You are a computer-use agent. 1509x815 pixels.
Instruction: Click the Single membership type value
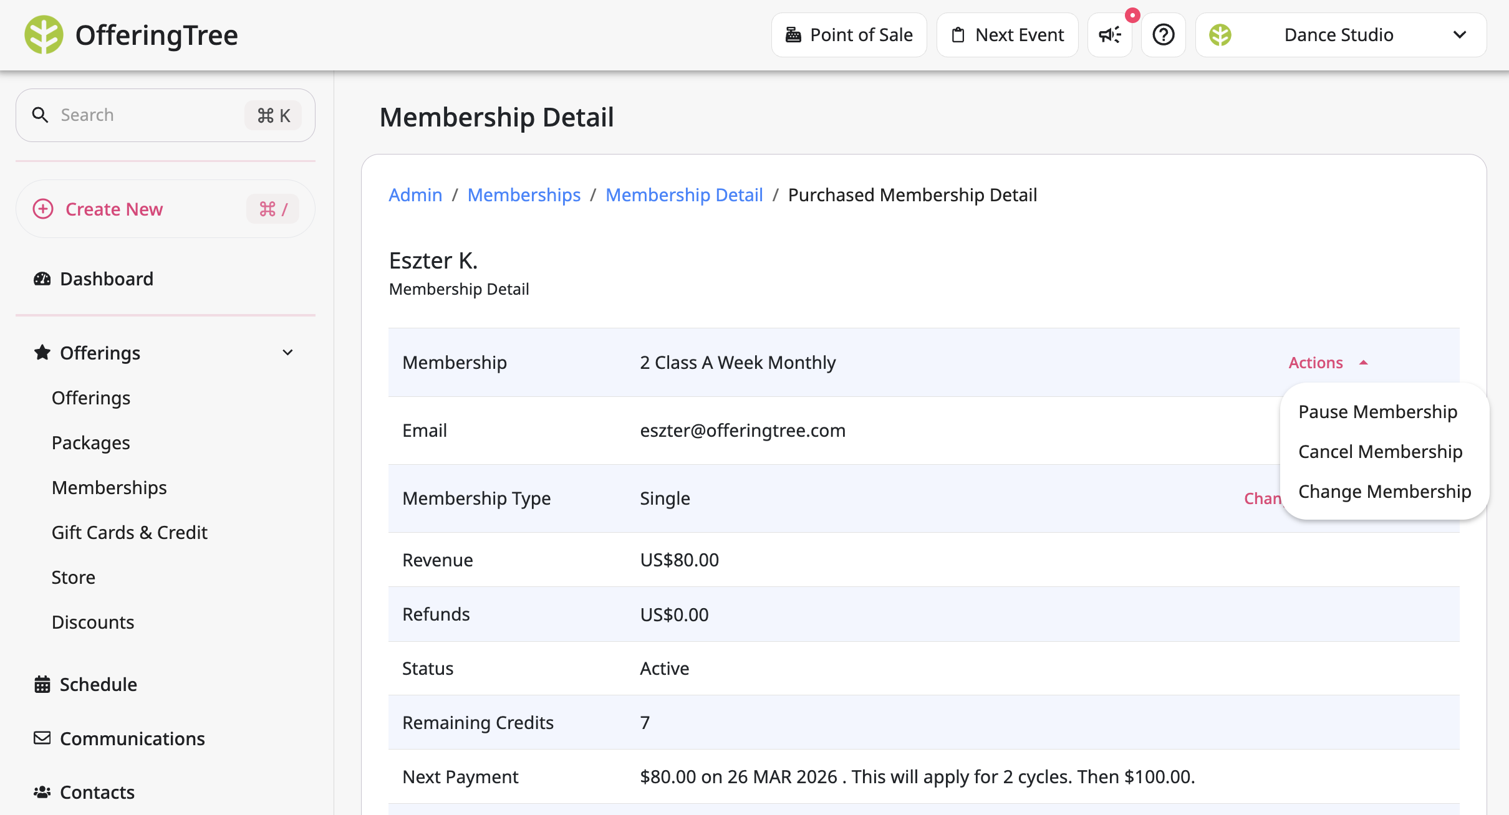665,498
